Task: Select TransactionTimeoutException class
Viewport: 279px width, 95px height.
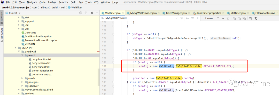Action: (x=41, y=40)
